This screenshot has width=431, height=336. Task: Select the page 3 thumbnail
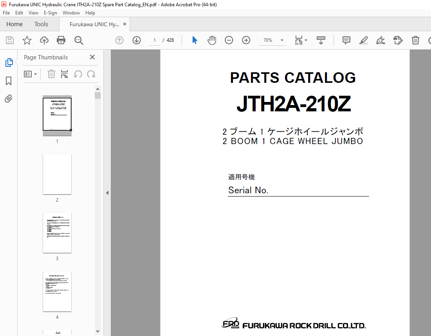pyautogui.click(x=57, y=233)
